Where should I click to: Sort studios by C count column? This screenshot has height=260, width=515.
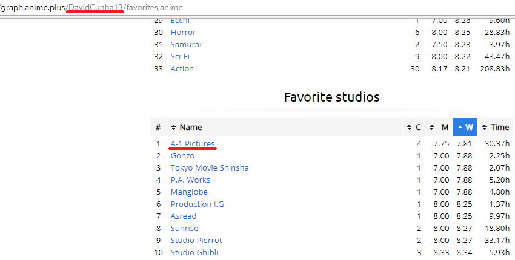coord(417,127)
